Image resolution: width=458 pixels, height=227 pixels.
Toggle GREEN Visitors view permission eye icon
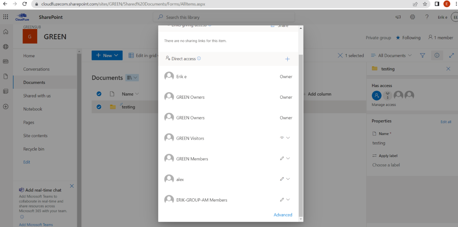coord(281,138)
